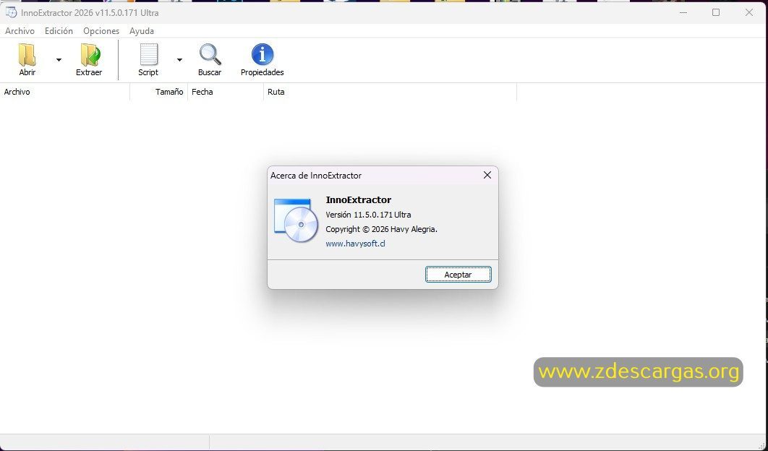Expand the Script dropdown arrow
The width and height of the screenshot is (768, 451).
tap(179, 60)
